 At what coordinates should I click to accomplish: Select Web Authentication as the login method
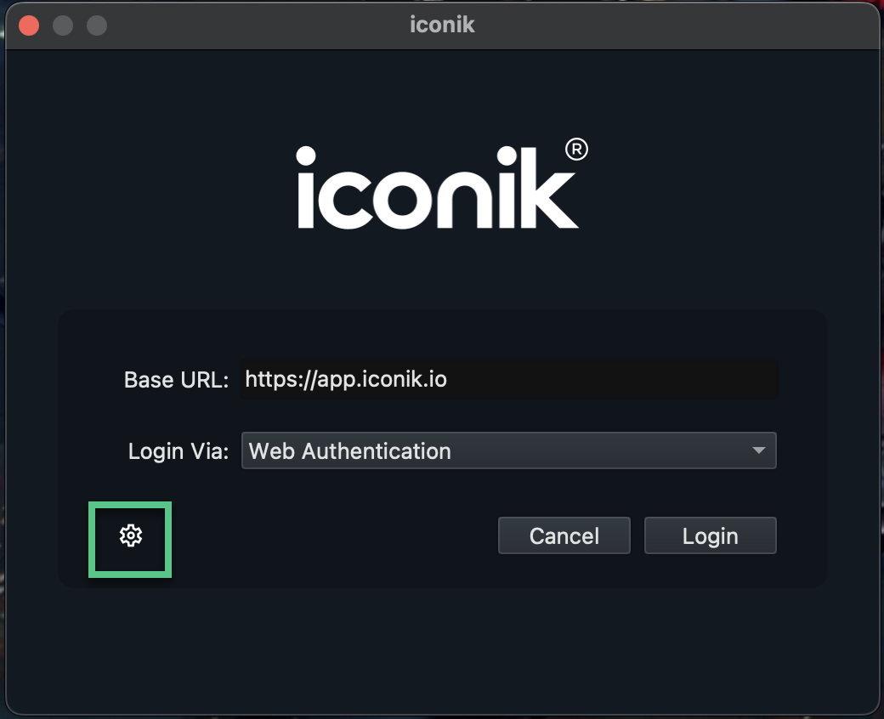click(510, 450)
